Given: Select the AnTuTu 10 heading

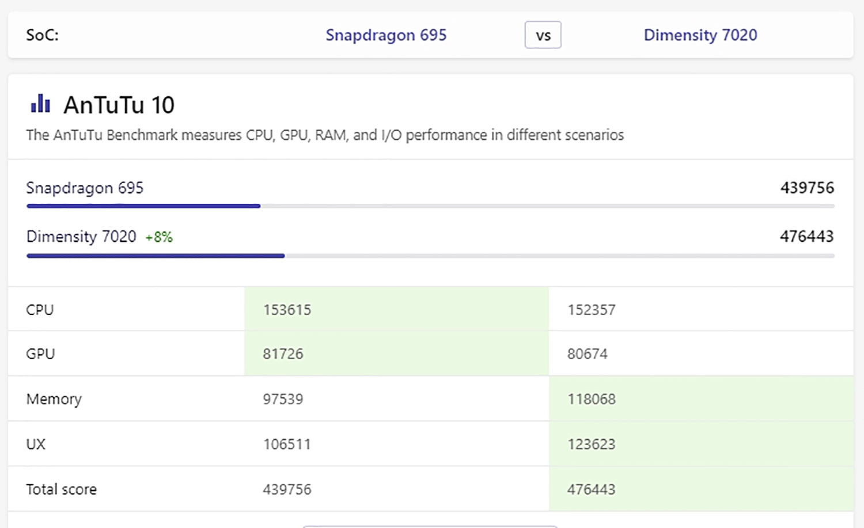Looking at the screenshot, I should [119, 105].
